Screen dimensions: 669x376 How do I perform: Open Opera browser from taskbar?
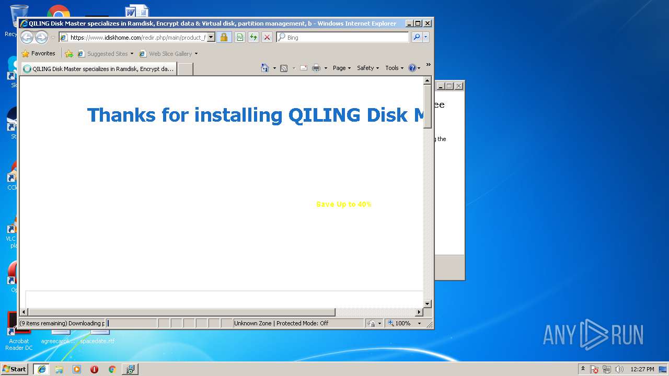(94, 369)
